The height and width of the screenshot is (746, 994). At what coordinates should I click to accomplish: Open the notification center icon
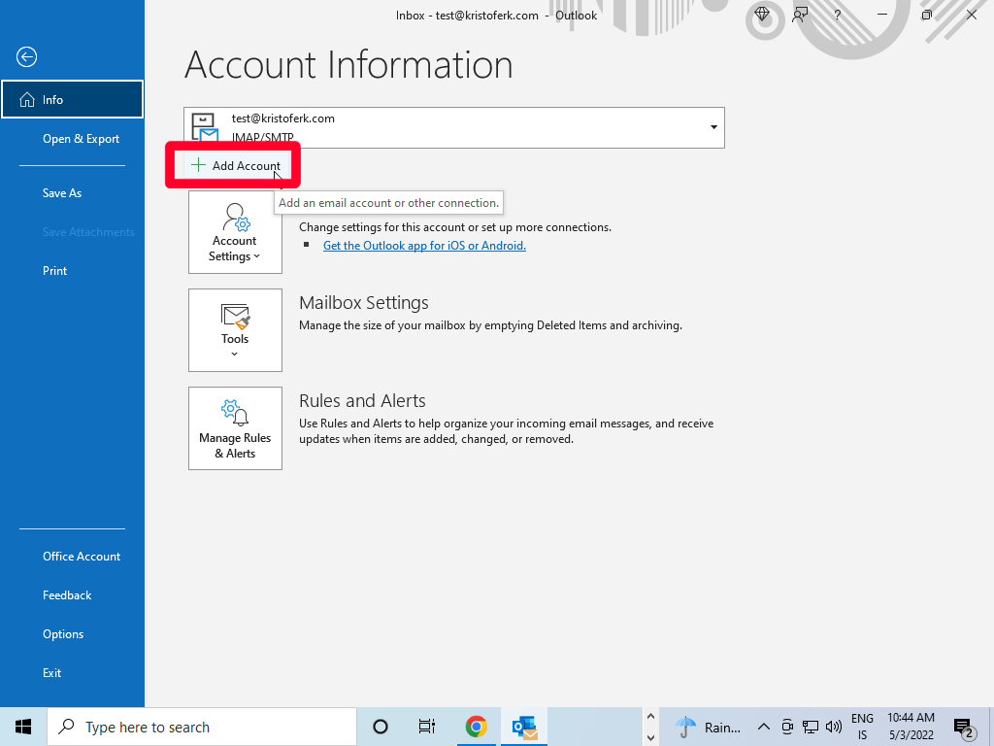(963, 727)
